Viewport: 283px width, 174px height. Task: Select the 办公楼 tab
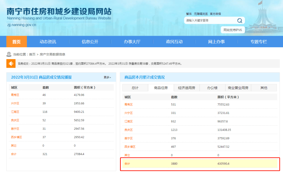point(212,88)
